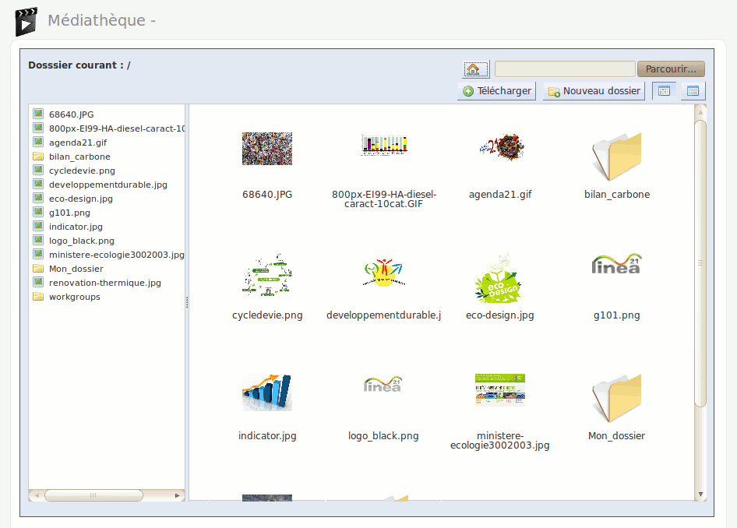Open the Mon_dossier folder thumbnail
Image resolution: width=737 pixels, height=528 pixels.
point(617,398)
